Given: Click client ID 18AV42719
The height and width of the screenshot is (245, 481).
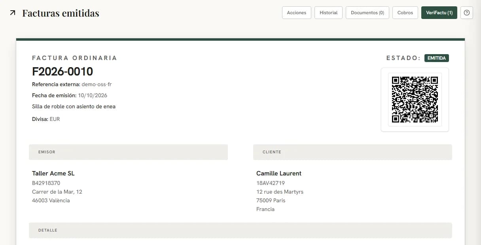Looking at the screenshot, I should tap(271, 183).
